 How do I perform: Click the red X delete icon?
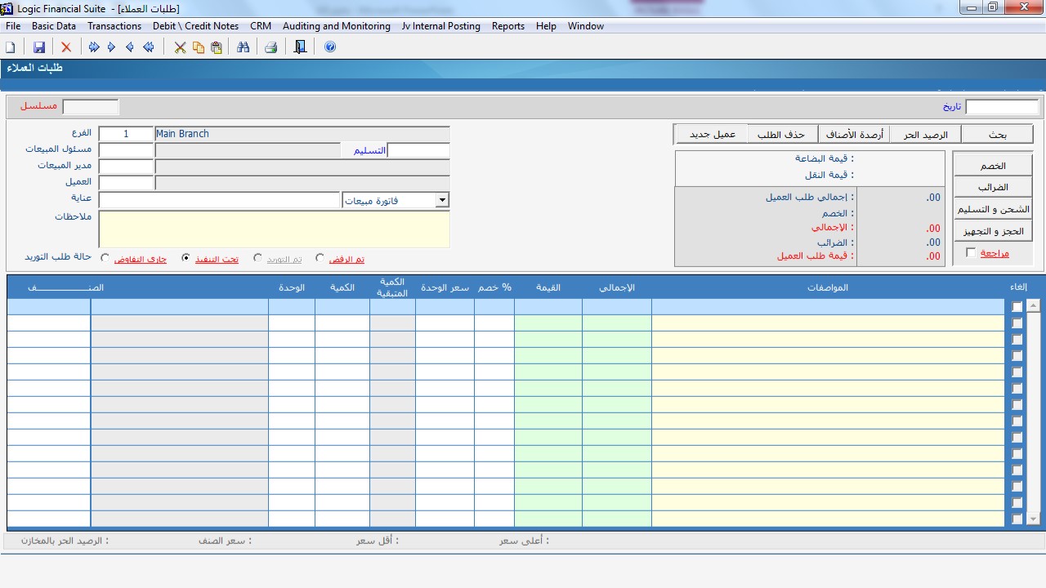click(66, 47)
